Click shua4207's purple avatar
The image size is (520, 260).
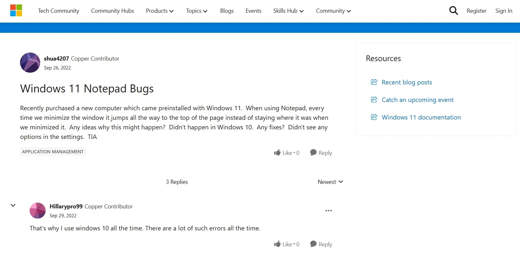tap(30, 63)
